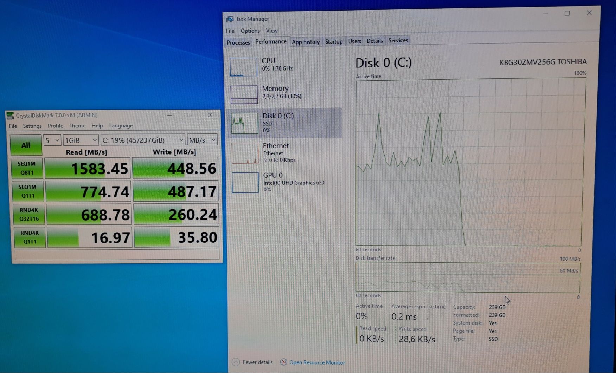Screen dimensions: 616x373
Task: Run all benchmarks with All button
Action: (x=26, y=145)
